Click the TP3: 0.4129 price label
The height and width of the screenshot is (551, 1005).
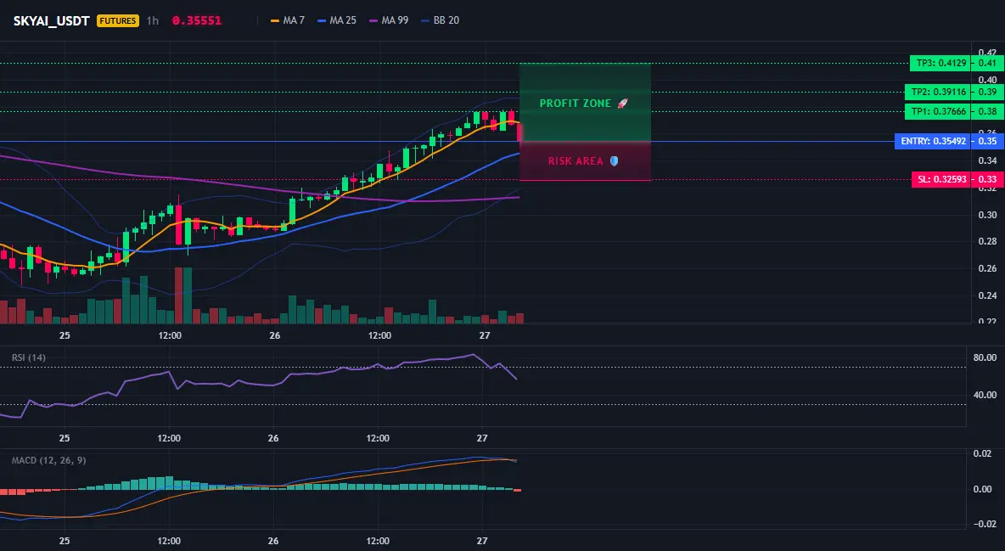(x=940, y=63)
